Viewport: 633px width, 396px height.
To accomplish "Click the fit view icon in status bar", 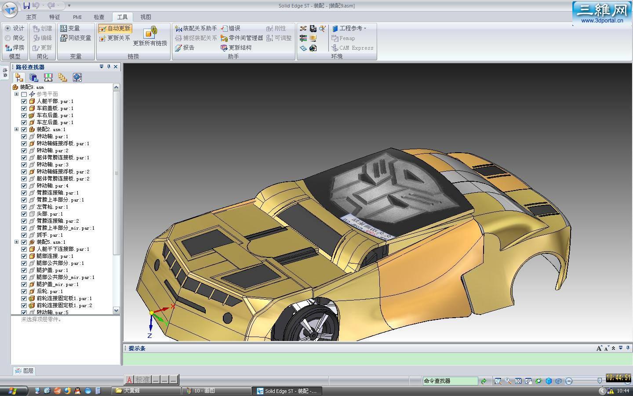I will click(x=518, y=381).
